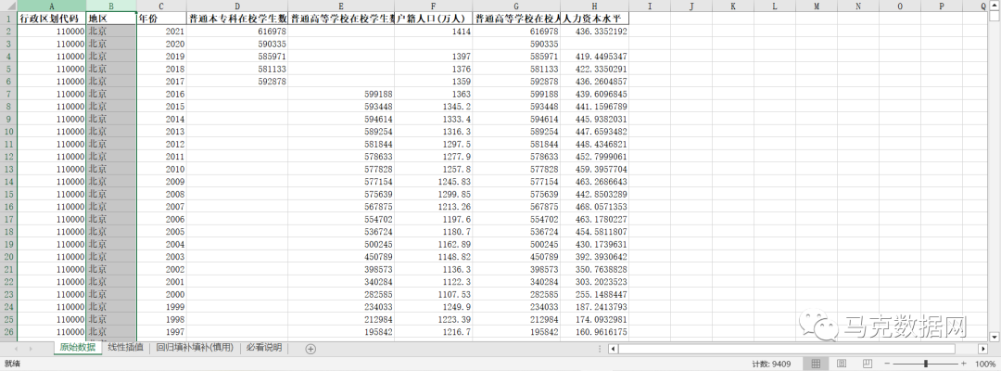
Task: Click 计数: 9409 in status bar
Action: tap(771, 364)
